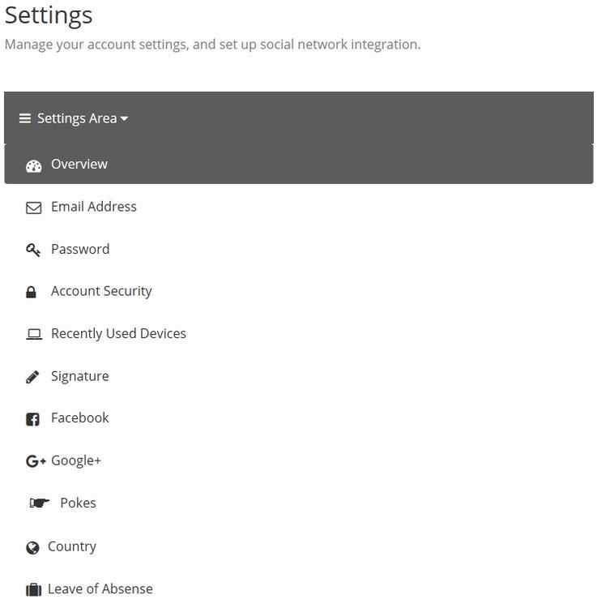Click the Account Security padlock icon
The image size is (597, 608).
tap(32, 292)
